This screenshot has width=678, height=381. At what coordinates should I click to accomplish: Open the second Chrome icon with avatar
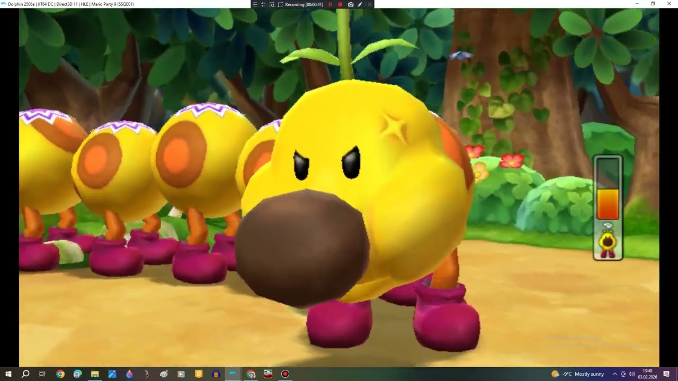[251, 374]
